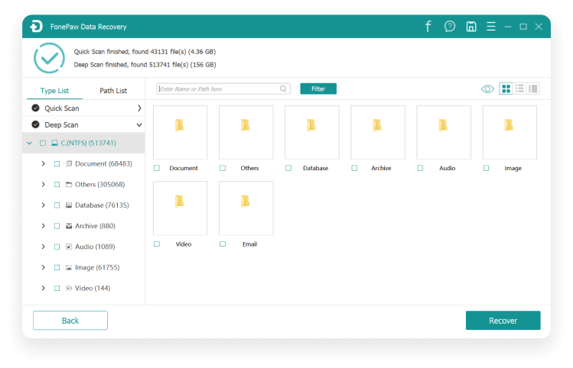Image resolution: width=573 pixels, height=368 pixels.
Task: Click the C:(NTFS) drive icon
Action: [x=54, y=143]
